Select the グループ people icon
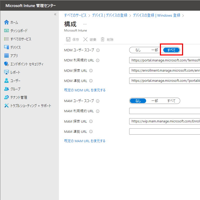Viewport: 200px width, 200px height. click(6, 89)
